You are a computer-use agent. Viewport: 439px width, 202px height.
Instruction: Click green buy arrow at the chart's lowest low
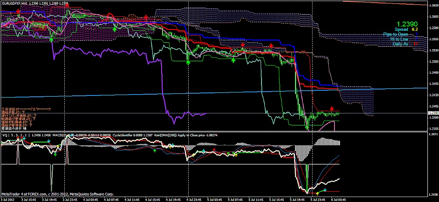pos(307,126)
